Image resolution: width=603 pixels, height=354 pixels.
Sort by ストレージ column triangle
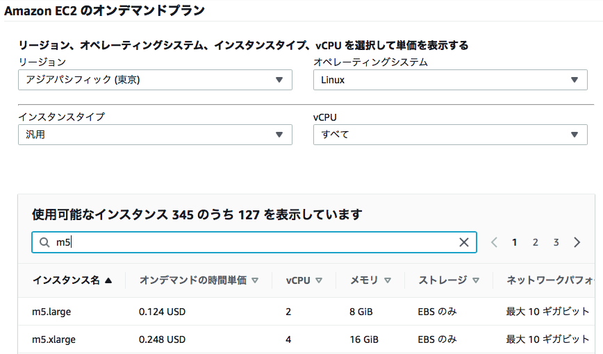coord(476,280)
